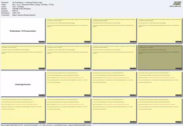183x126 pixels.
Task: Click the timestamp on the R-Pronunciation title frame
Action: tap(42, 42)
